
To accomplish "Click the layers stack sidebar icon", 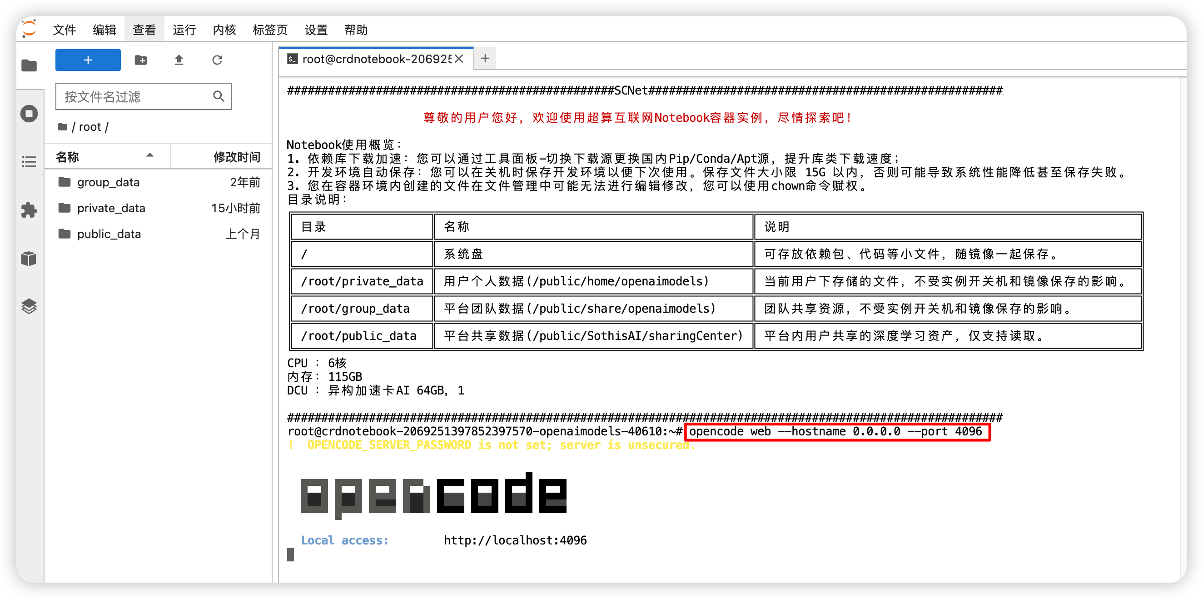I will [29, 306].
